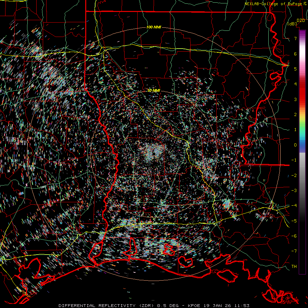Viewport: 308px width, 308px height.
Task: Click the -7 dB tick label
Action: point(294,251)
